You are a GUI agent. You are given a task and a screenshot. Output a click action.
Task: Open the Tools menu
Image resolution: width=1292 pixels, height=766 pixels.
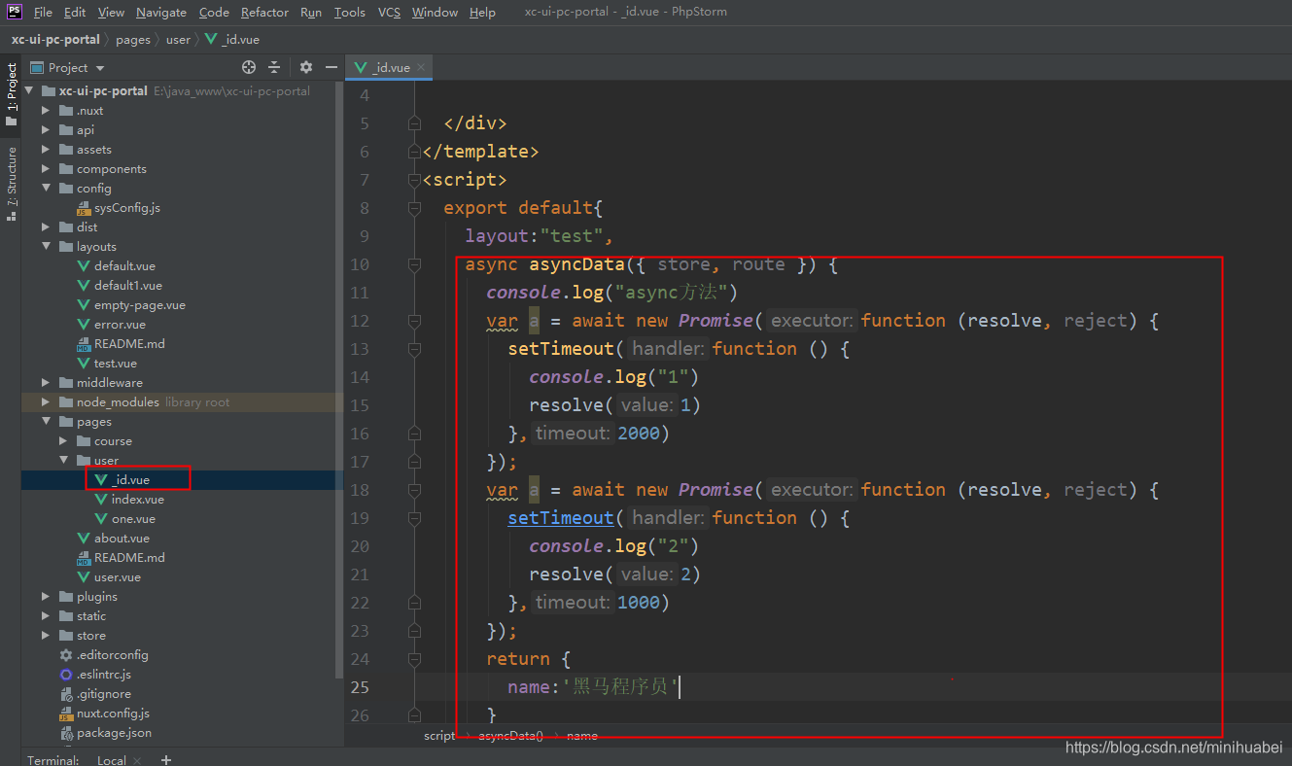tap(349, 12)
